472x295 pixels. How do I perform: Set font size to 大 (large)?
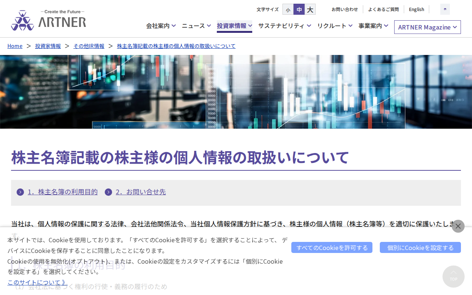coord(310,10)
